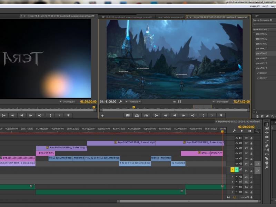Select the Selection tool in Tools panel

(x=266, y=124)
